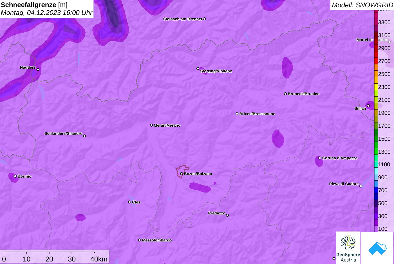Click the Bruneck/Brunico marker dot
The width and height of the screenshot is (394, 264).
[x=285, y=94]
